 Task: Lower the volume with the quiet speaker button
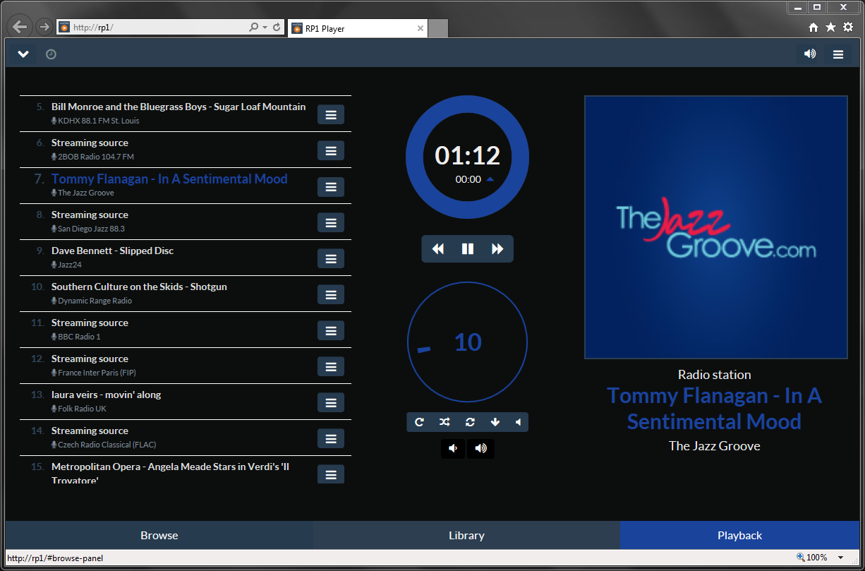pyautogui.click(x=453, y=448)
